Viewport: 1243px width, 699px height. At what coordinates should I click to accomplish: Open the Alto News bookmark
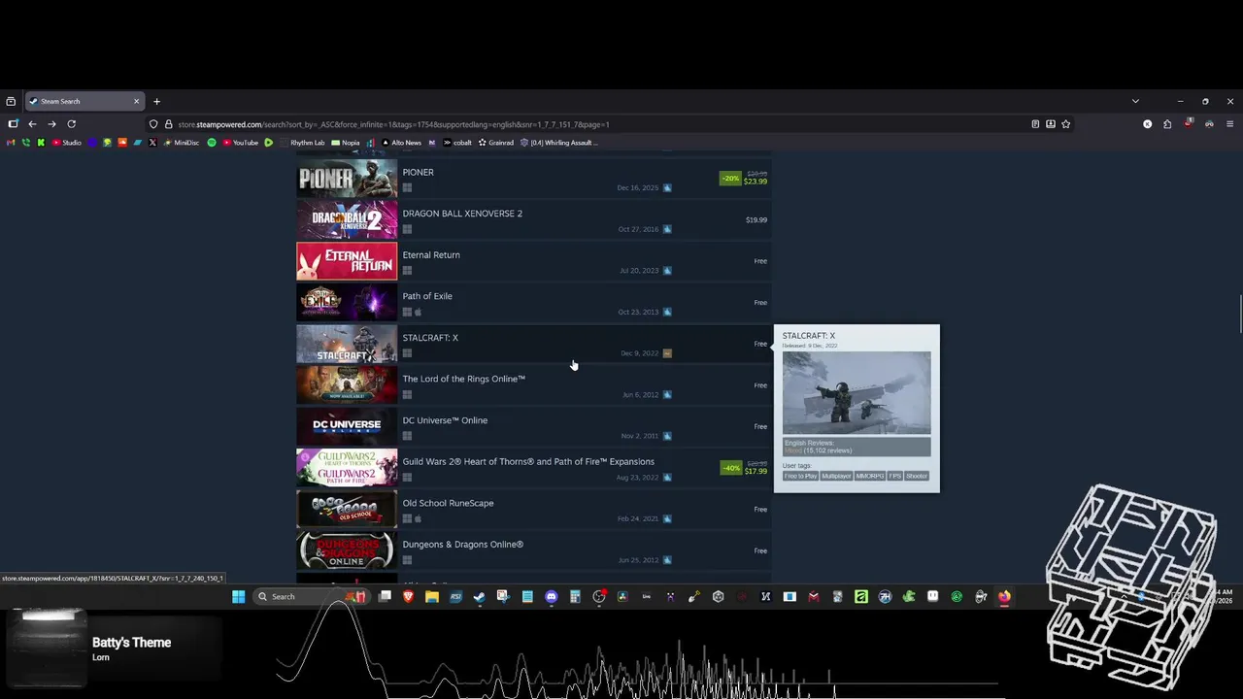pyautogui.click(x=401, y=143)
